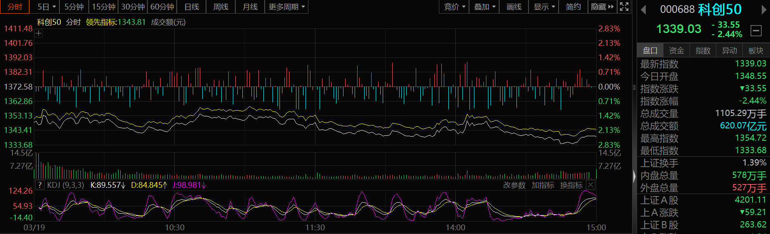Click the fullscreen expand chart icon

tap(624, 7)
